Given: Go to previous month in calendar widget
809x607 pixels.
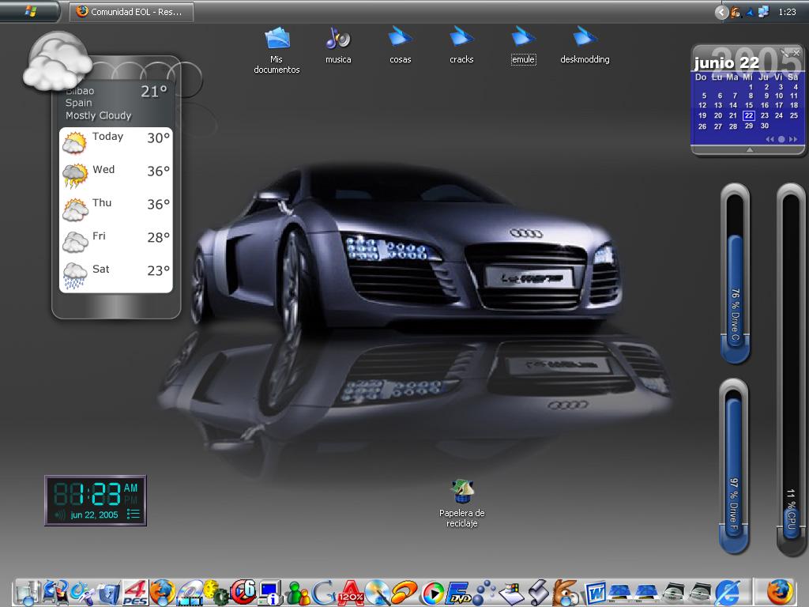Looking at the screenshot, I should pyautogui.click(x=769, y=139).
